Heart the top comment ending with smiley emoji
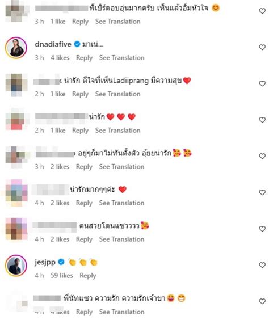The width and height of the screenshot is (269, 324). click(262, 11)
